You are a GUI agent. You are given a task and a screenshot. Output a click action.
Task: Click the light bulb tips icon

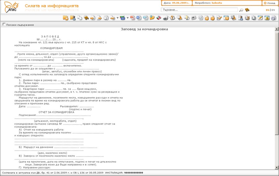click(x=187, y=18)
